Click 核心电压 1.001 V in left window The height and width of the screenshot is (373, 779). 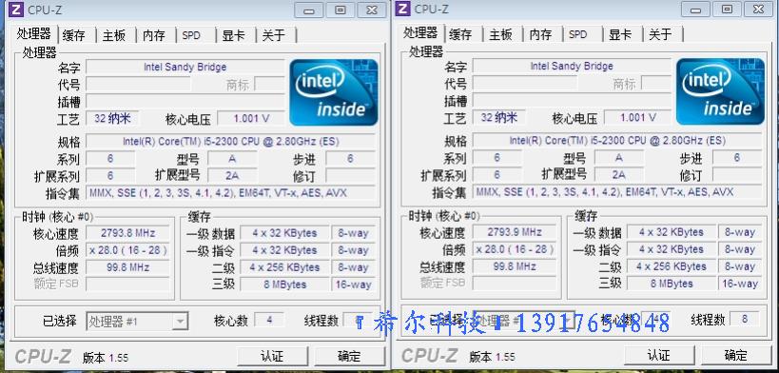(251, 118)
